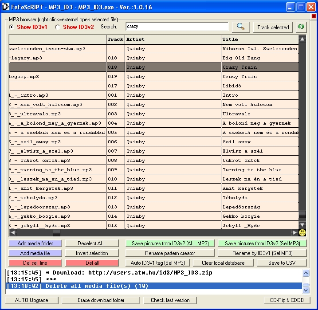Select Turning to the blue title

point(260,170)
